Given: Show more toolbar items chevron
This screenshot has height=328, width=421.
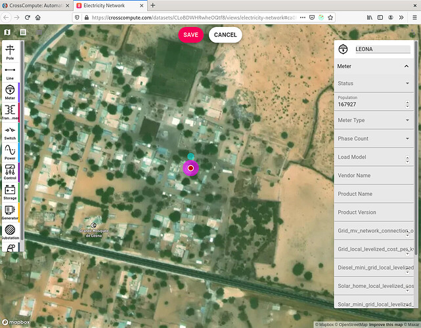Looking at the screenshot, I should (x=401, y=18).
